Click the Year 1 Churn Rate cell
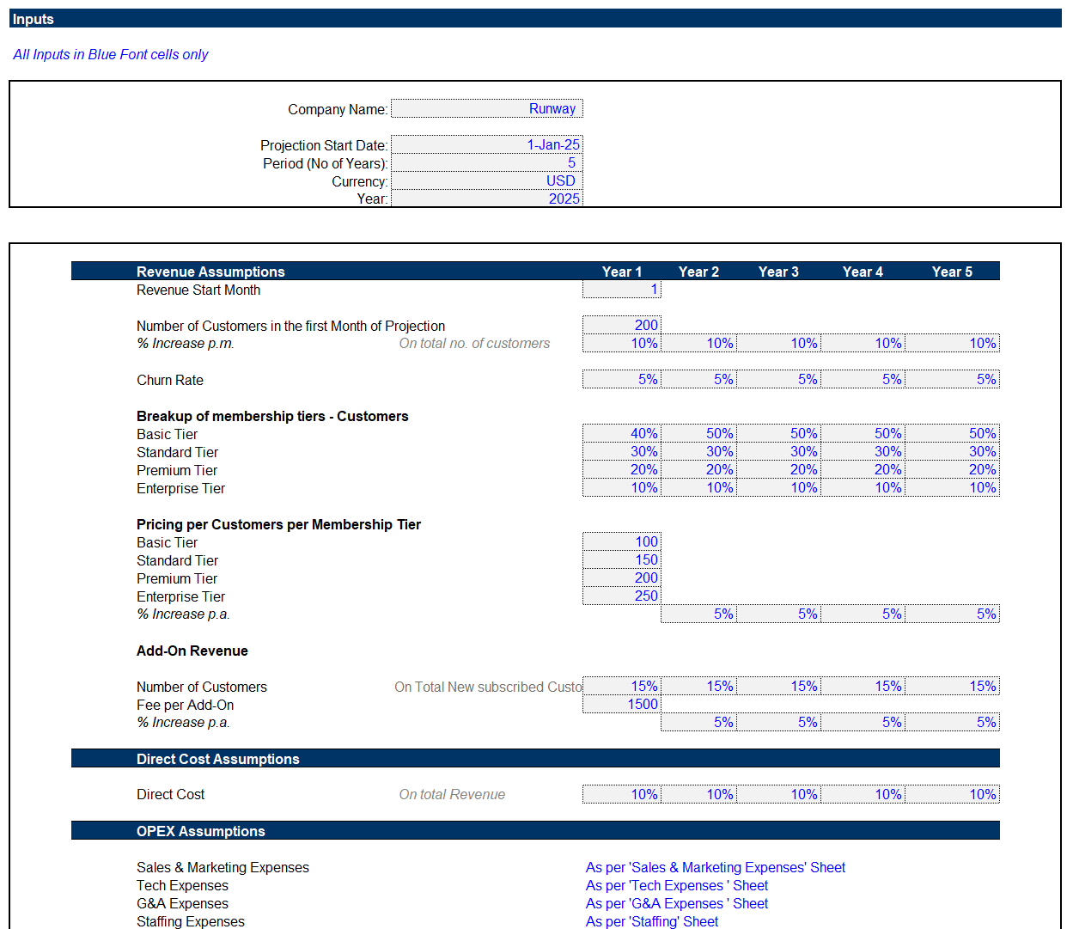 click(x=621, y=379)
